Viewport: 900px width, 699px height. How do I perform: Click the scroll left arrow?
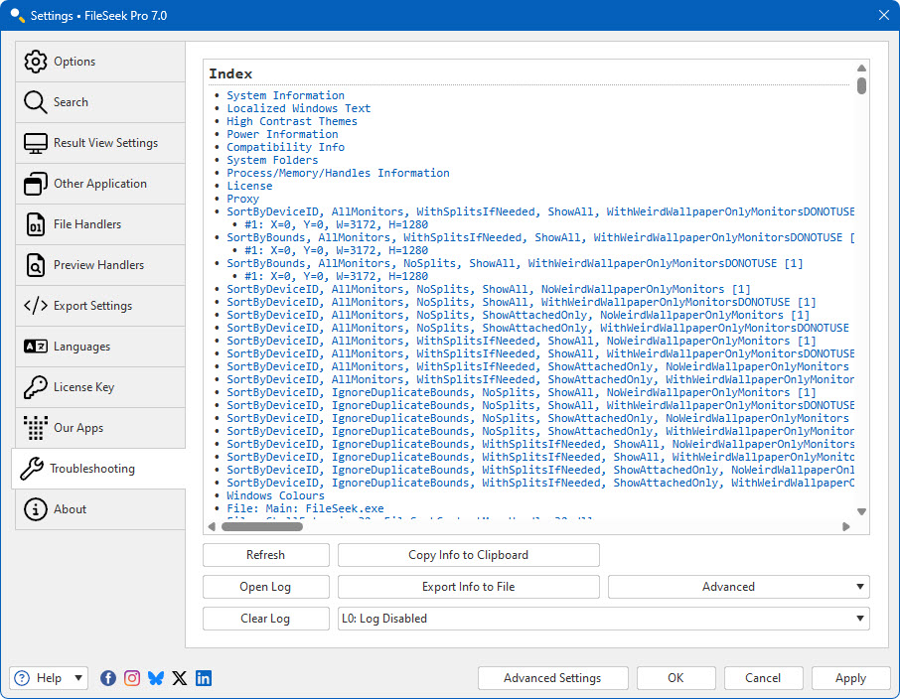[212, 527]
